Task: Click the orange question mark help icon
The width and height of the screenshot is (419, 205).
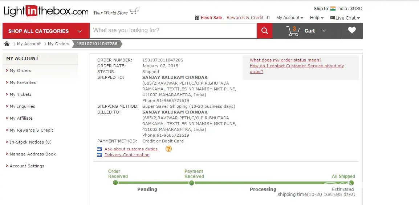Action: click(x=168, y=149)
